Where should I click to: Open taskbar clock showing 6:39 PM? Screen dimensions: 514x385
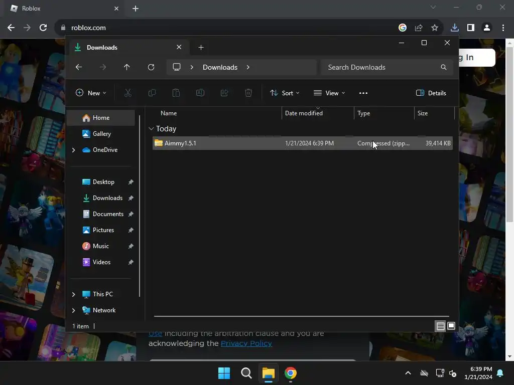[x=478, y=373]
